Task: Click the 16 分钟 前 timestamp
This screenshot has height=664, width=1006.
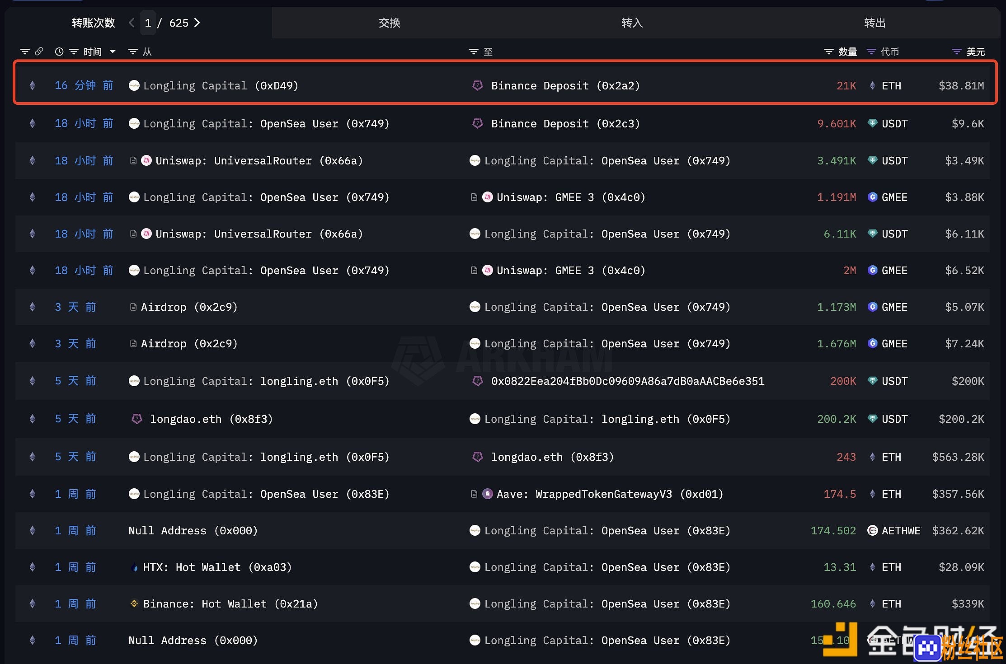Action: pyautogui.click(x=84, y=85)
